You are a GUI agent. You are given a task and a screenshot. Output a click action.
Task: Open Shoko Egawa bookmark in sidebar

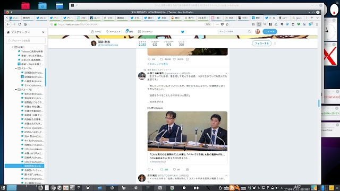pos(32,128)
